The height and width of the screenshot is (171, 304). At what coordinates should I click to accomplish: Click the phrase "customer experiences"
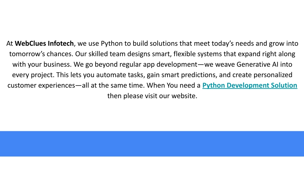tap(41, 85)
